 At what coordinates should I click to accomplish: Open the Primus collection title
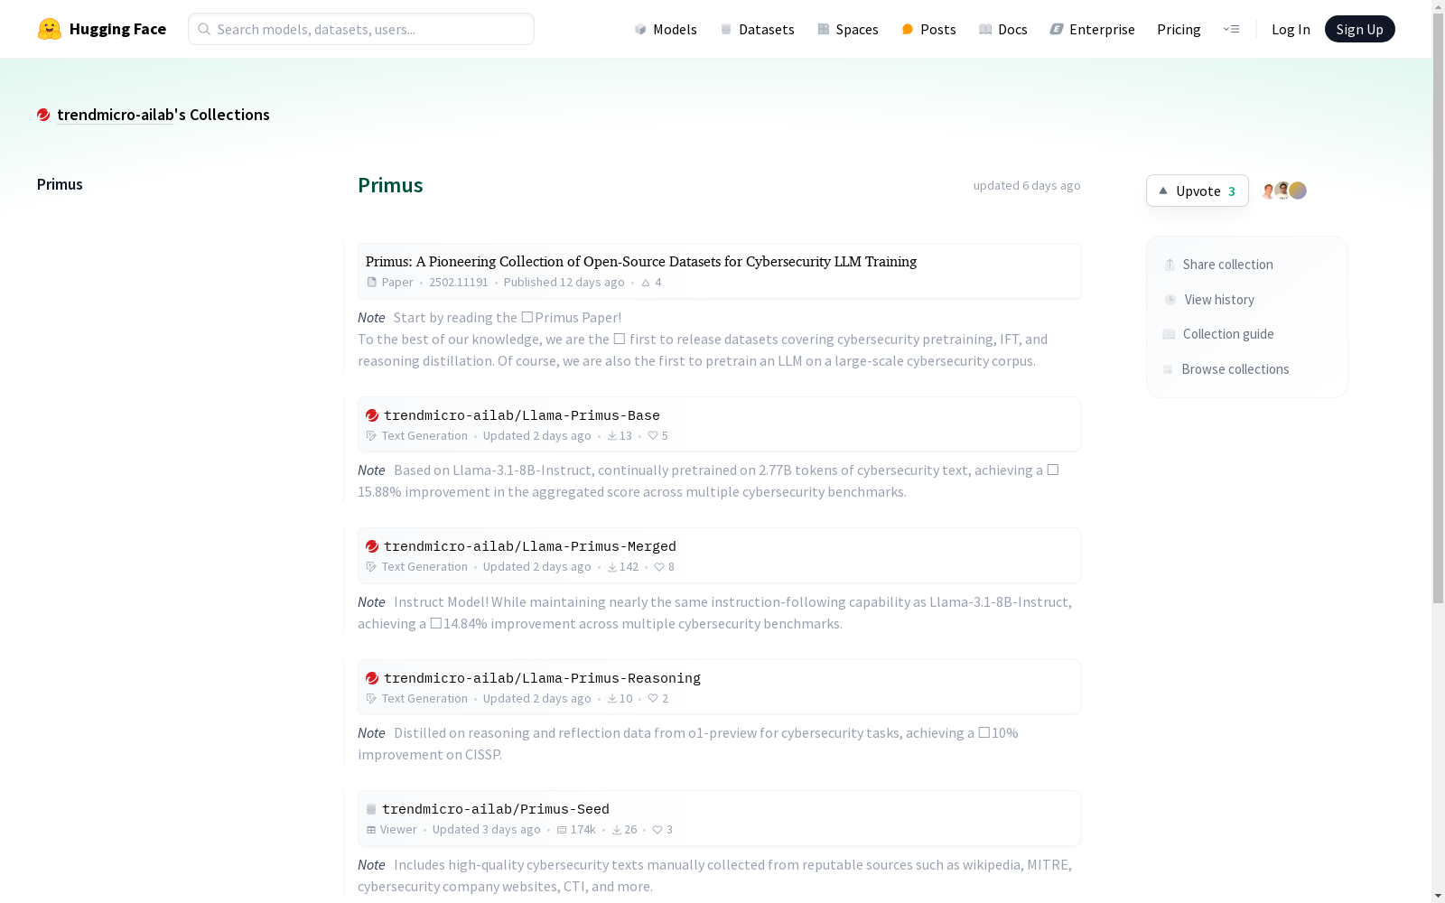(x=390, y=185)
